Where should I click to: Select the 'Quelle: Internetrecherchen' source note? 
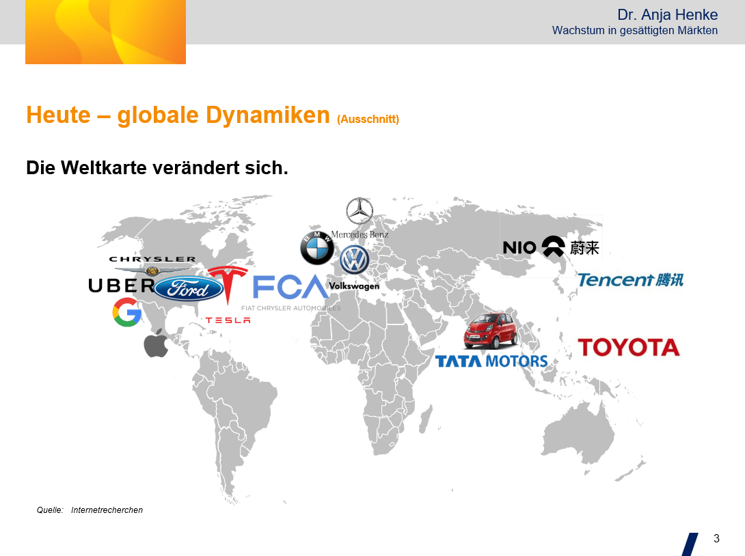pos(90,510)
